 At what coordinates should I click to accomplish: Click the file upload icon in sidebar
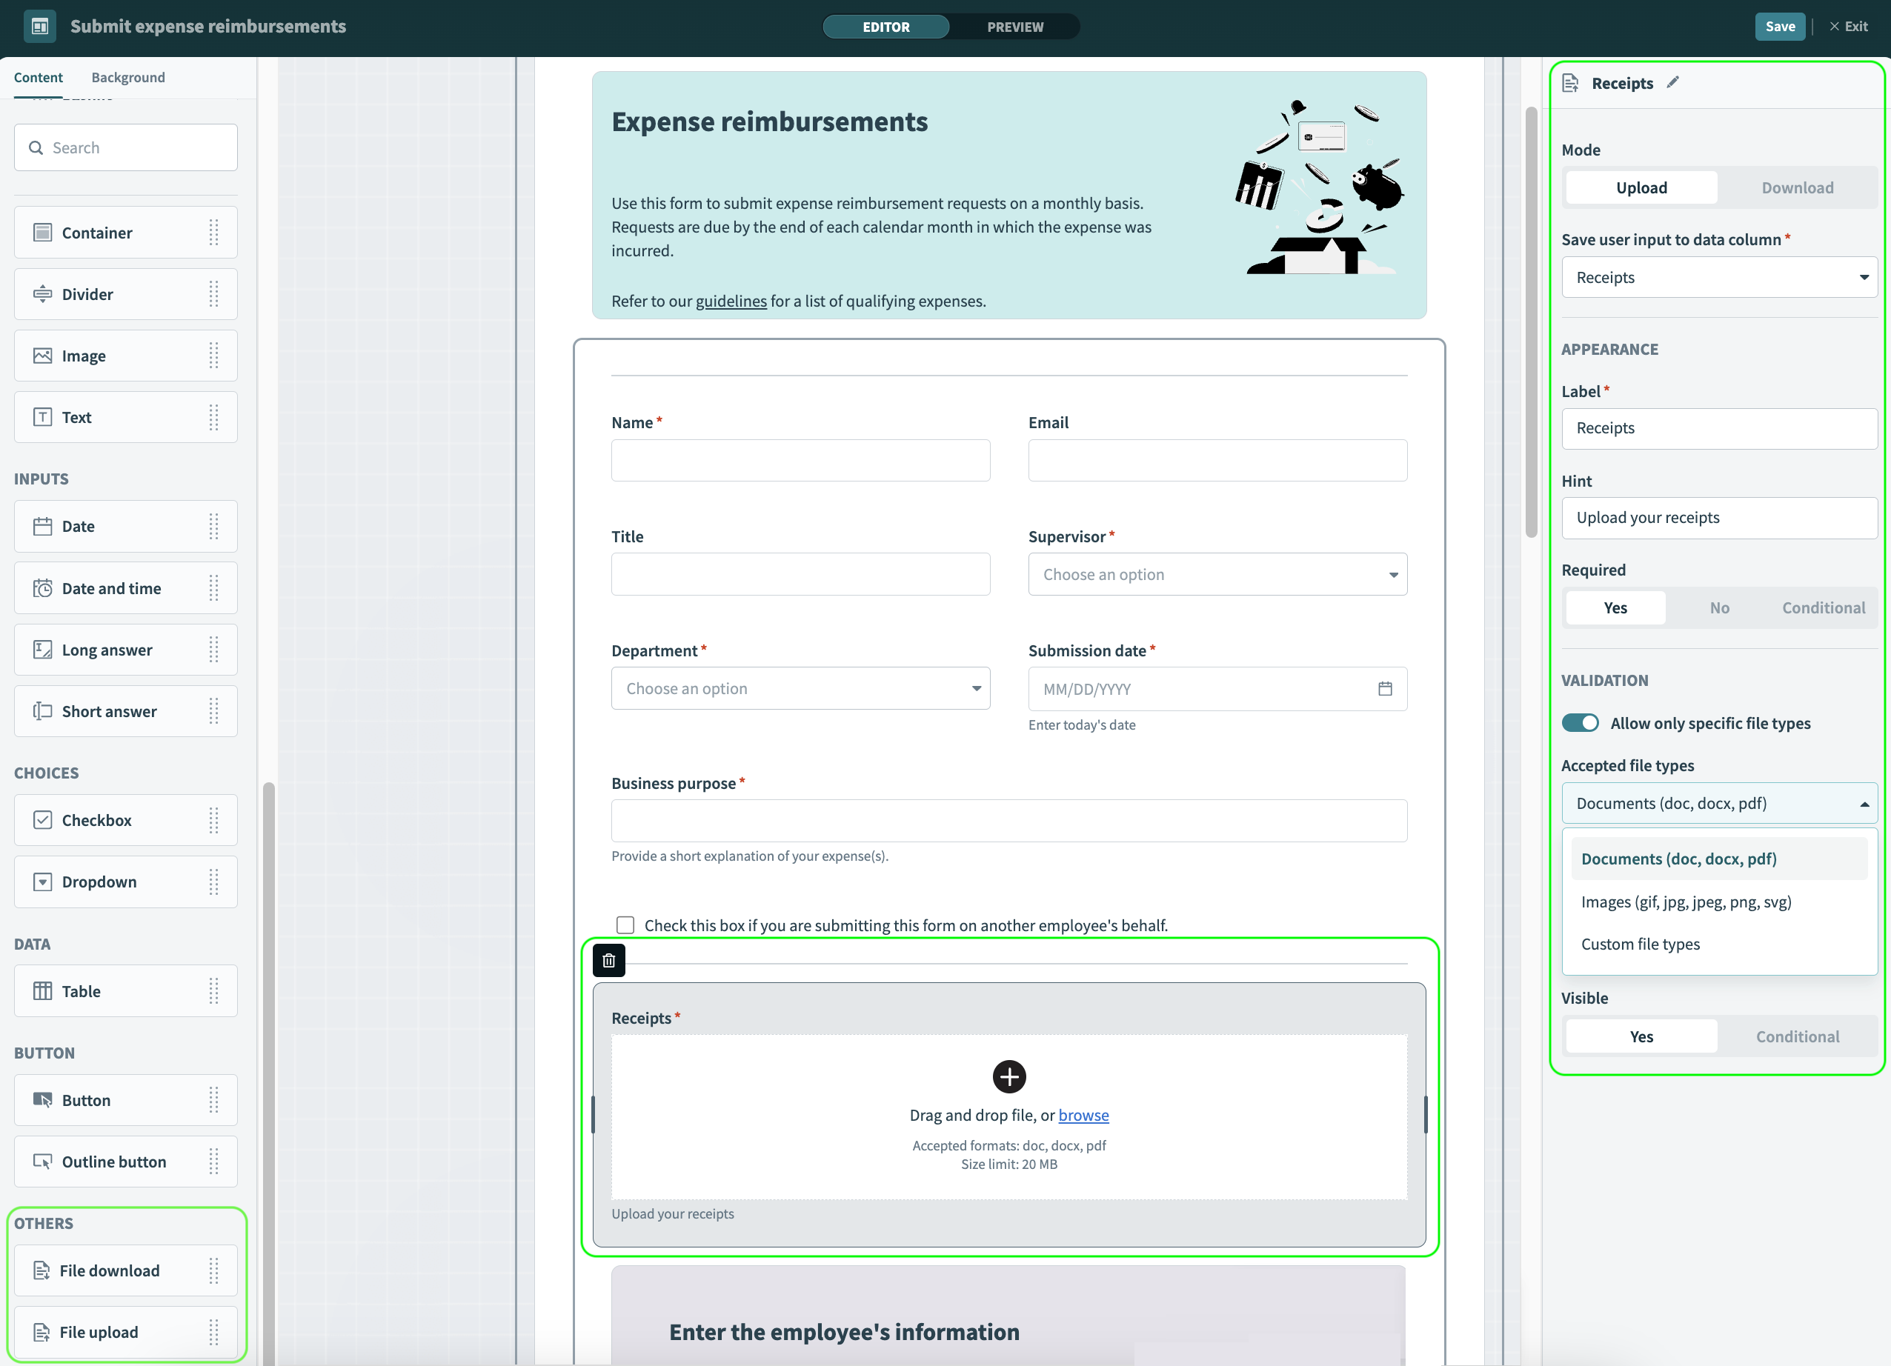tap(41, 1332)
